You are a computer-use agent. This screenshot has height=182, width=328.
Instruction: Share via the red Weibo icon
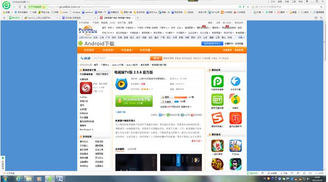tap(192, 115)
